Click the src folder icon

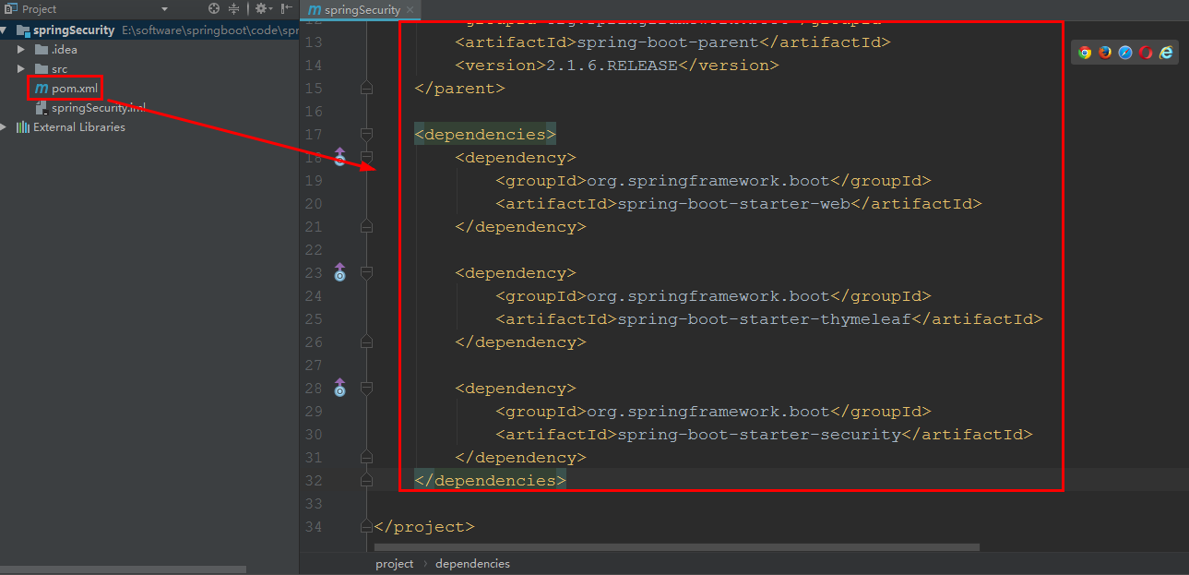[42, 69]
